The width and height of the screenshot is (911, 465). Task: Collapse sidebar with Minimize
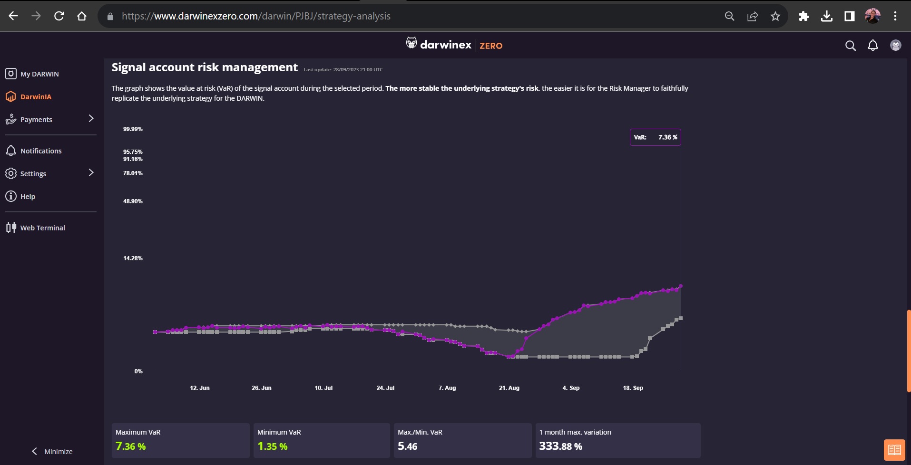click(52, 451)
